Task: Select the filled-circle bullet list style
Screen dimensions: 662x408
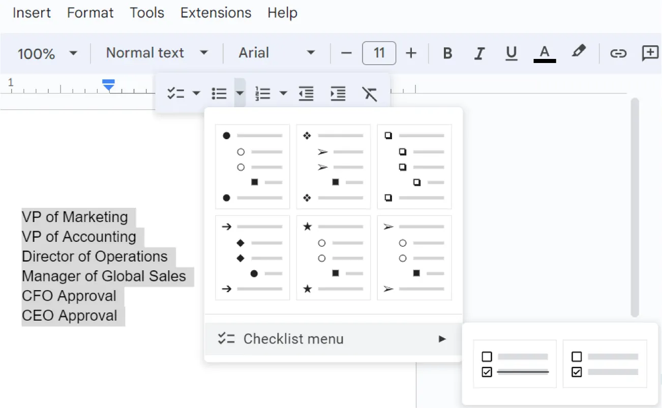Action: click(x=252, y=167)
